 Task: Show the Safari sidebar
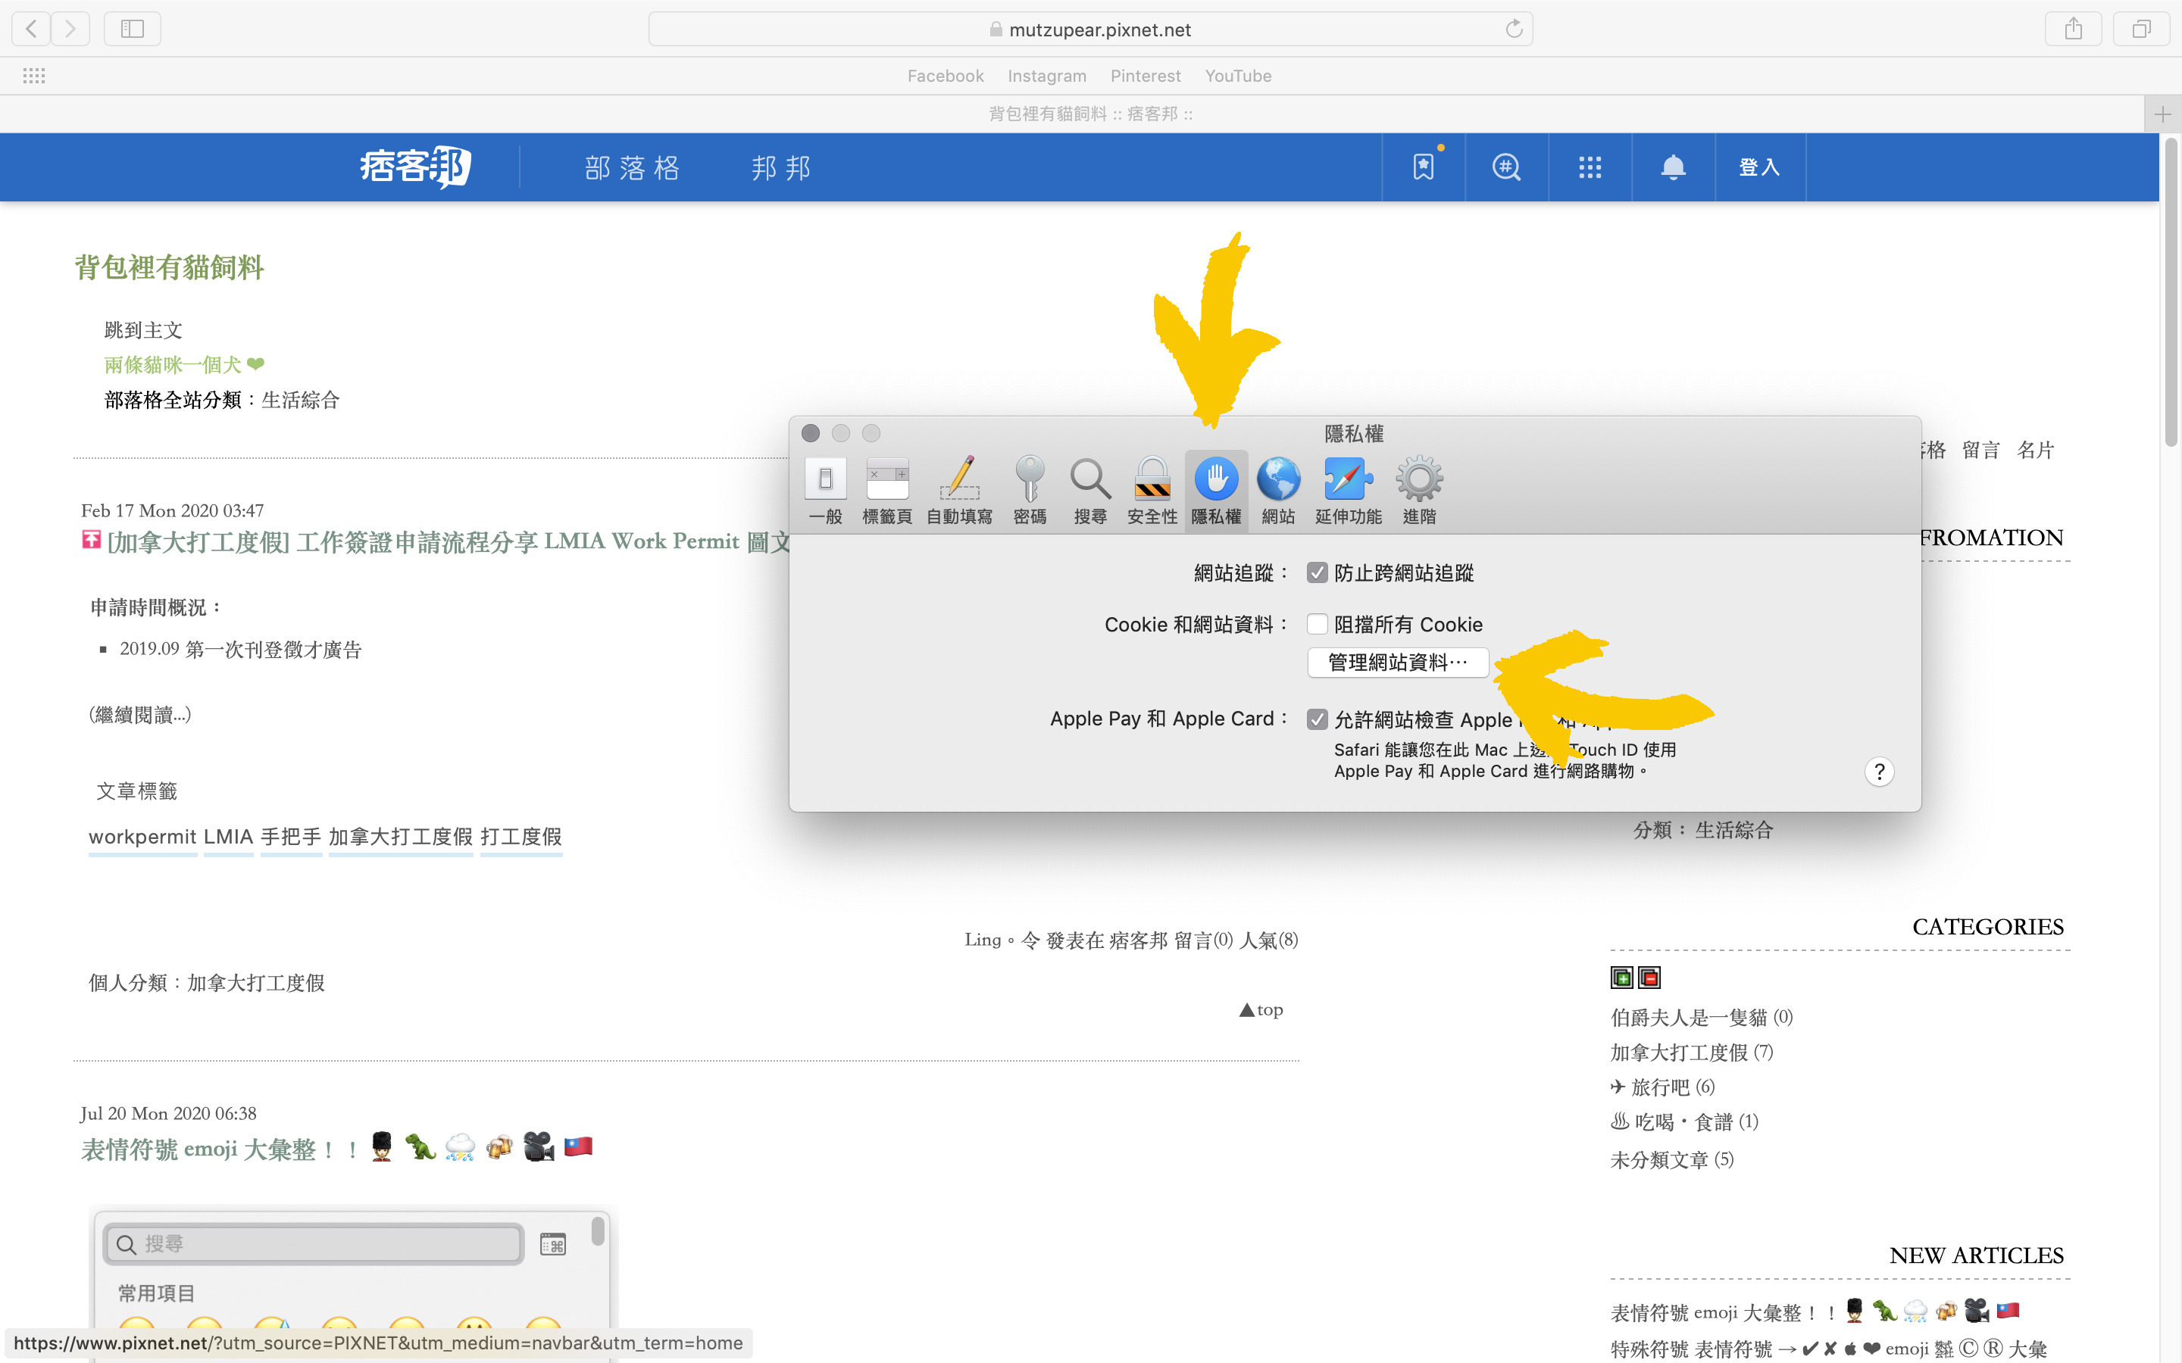point(133,29)
